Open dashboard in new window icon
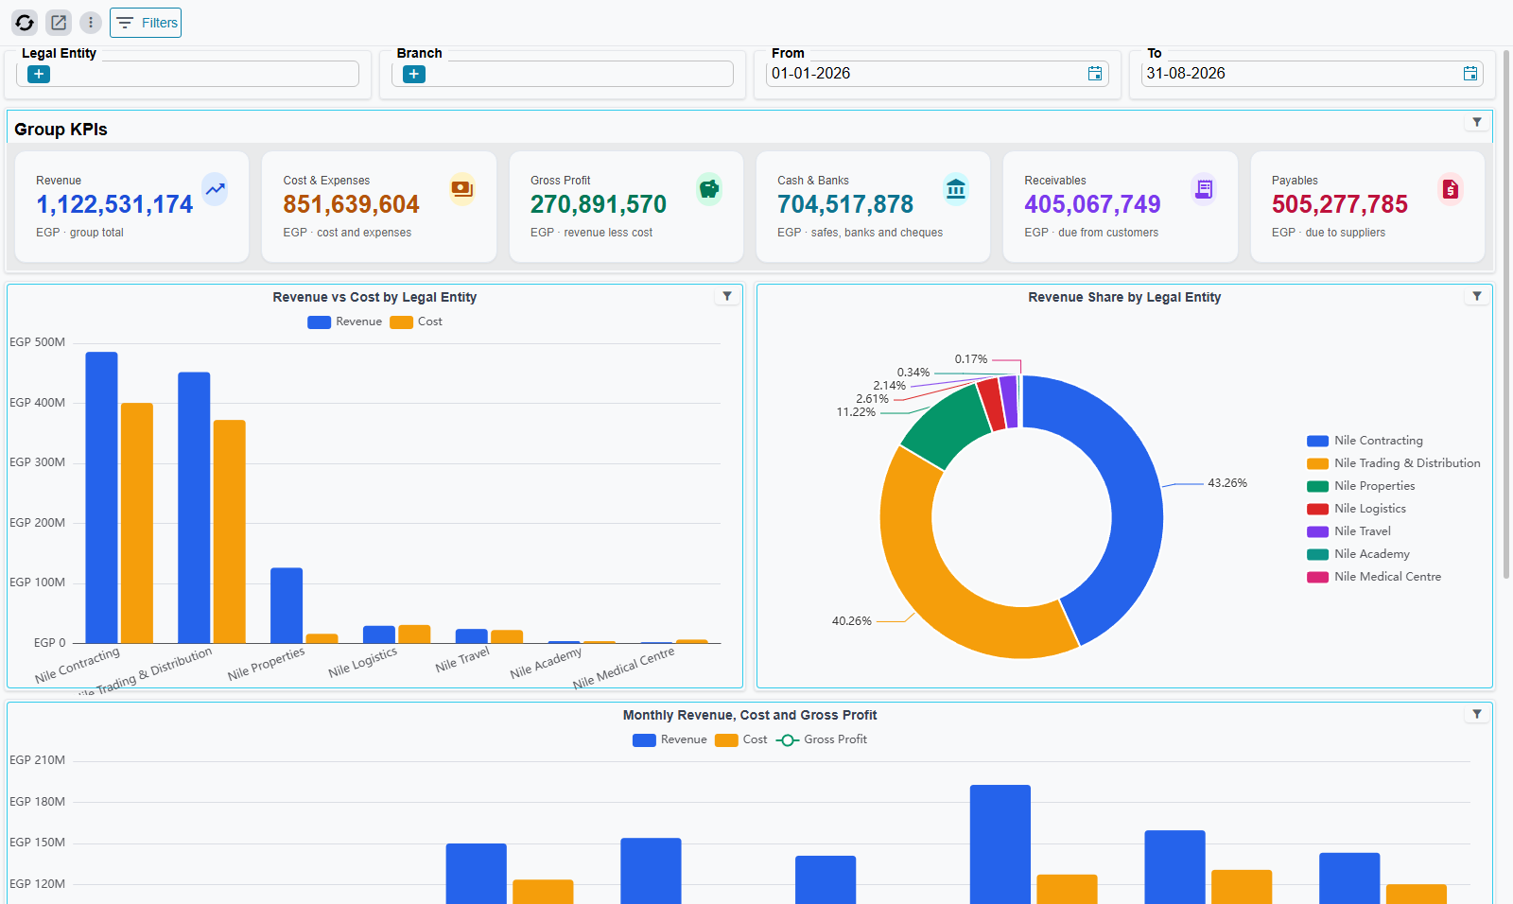 point(59,23)
